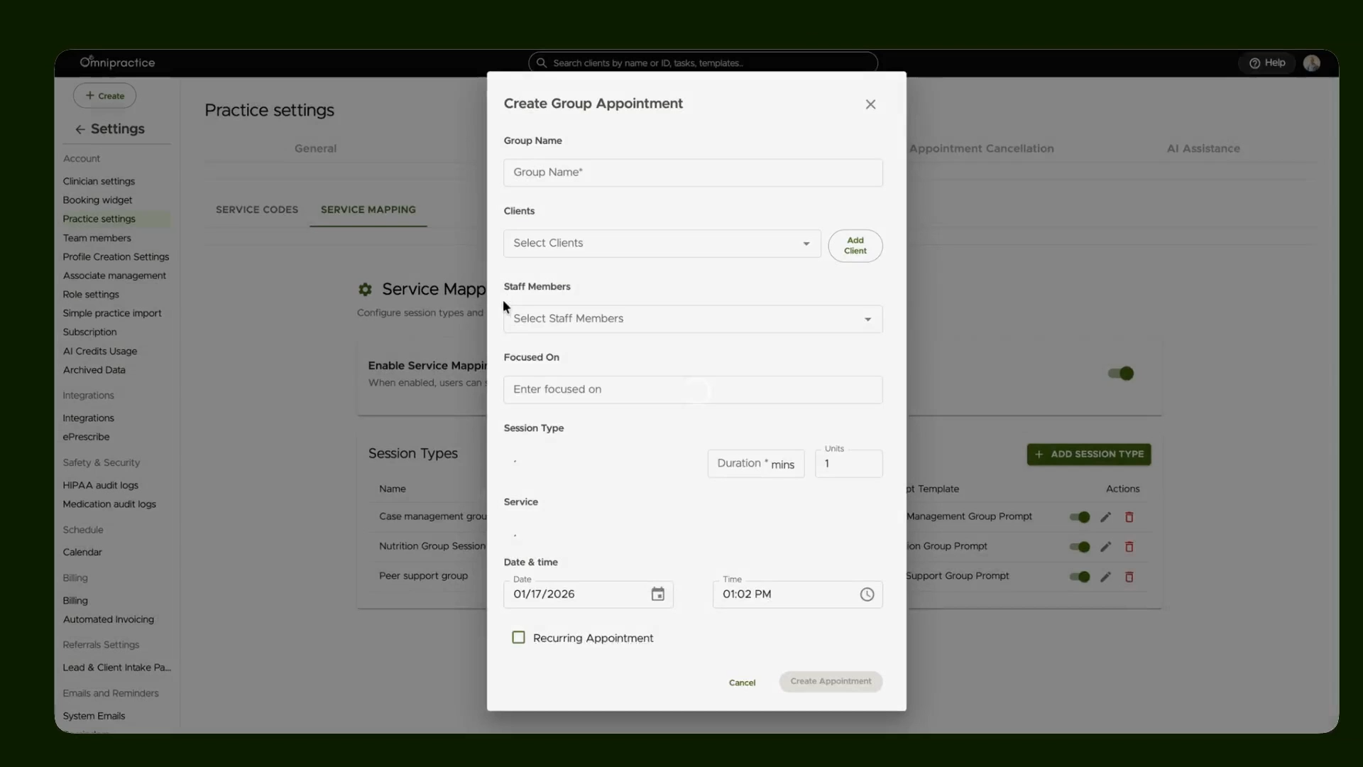Check the Recurring Appointment checkbox
This screenshot has height=767, width=1363.
pos(518,638)
